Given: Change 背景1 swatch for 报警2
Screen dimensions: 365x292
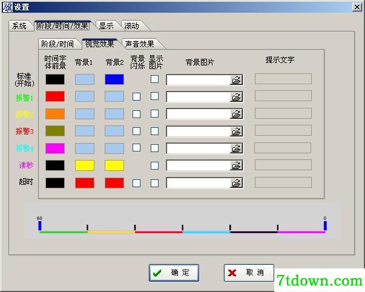Looking at the screenshot, I should tap(85, 114).
